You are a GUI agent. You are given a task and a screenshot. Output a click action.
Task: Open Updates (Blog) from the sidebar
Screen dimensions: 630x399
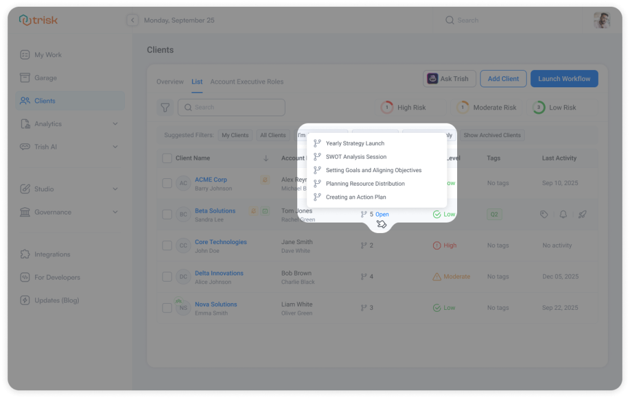[55, 300]
